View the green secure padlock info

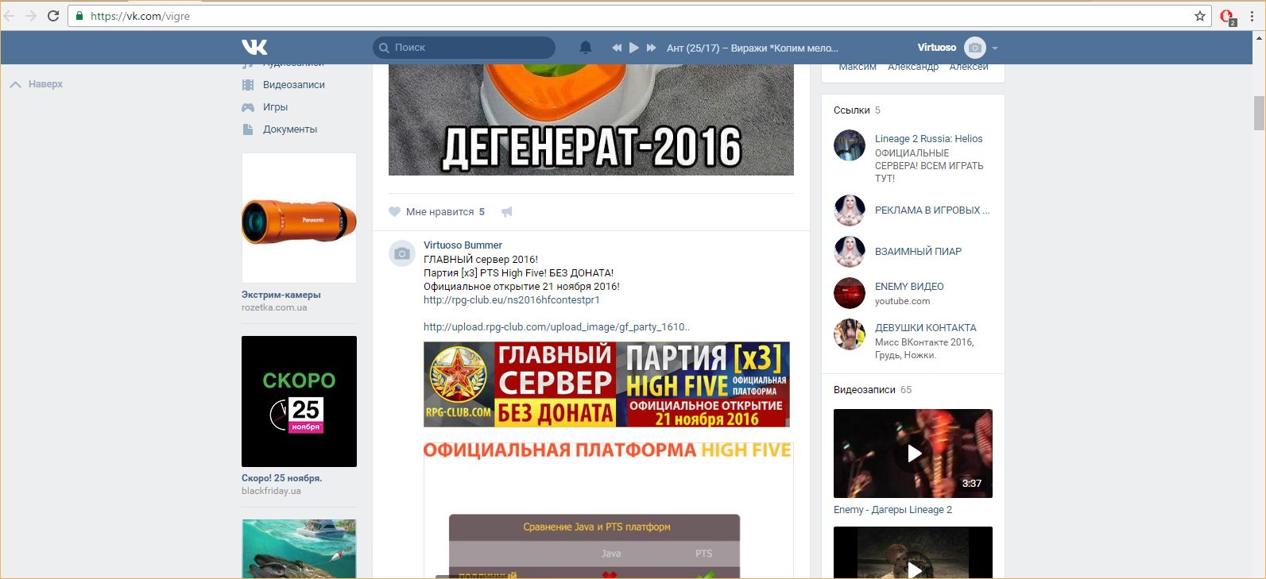point(79,16)
